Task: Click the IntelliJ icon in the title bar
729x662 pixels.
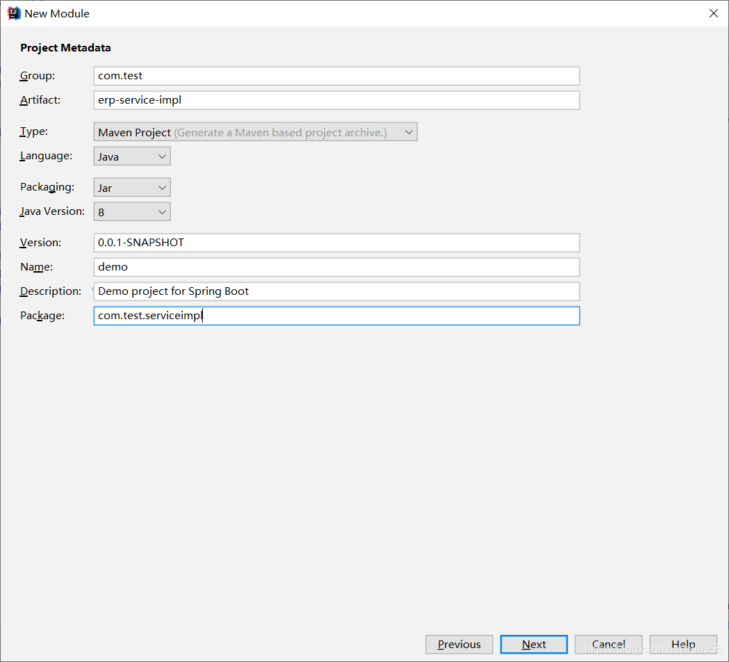Action: pyautogui.click(x=14, y=13)
